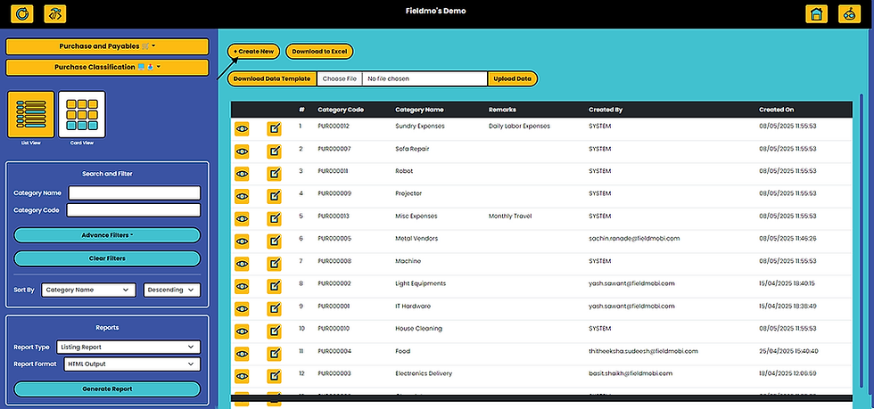Click thitheeksha.sudeesh@fieldmobi.com cell
Screen dimensions: 874x409
643,351
